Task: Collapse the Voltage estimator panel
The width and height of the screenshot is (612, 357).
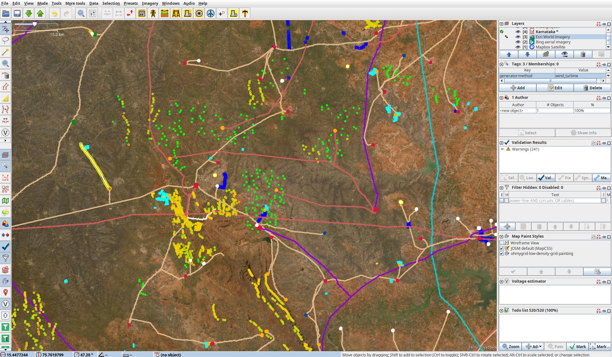Action: pos(501,281)
